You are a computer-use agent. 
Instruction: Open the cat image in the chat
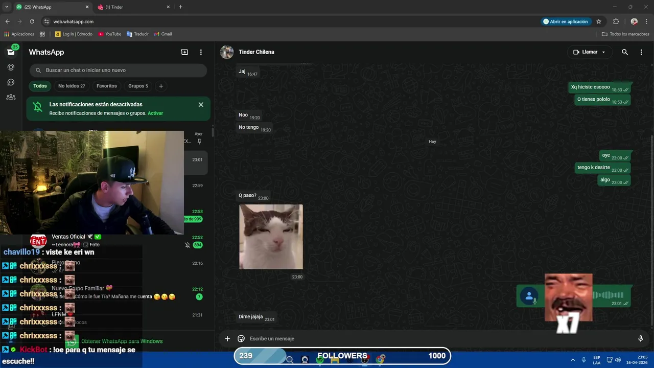pos(271,237)
